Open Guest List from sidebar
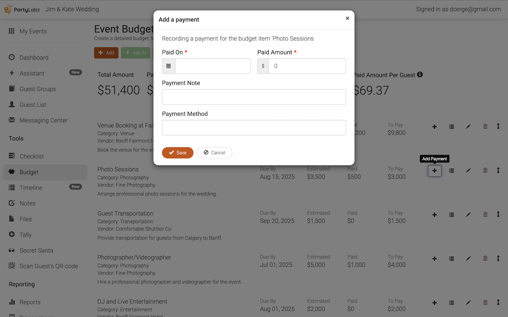This screenshot has height=317, width=508. tap(33, 105)
